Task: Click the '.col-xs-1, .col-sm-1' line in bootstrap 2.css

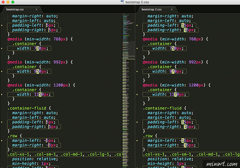Action: tap(191, 154)
